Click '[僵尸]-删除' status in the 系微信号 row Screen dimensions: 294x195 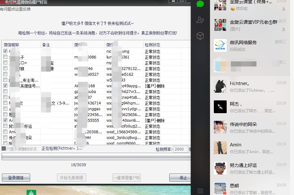(x=155, y=86)
